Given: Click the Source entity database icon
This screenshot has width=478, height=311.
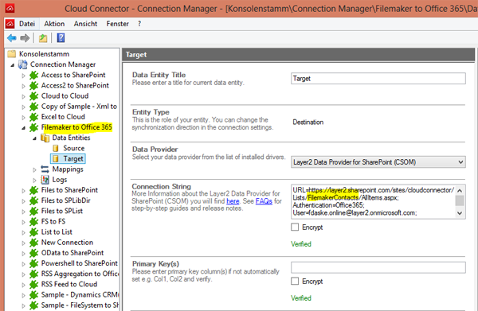Looking at the screenshot, I should pos(56,148).
